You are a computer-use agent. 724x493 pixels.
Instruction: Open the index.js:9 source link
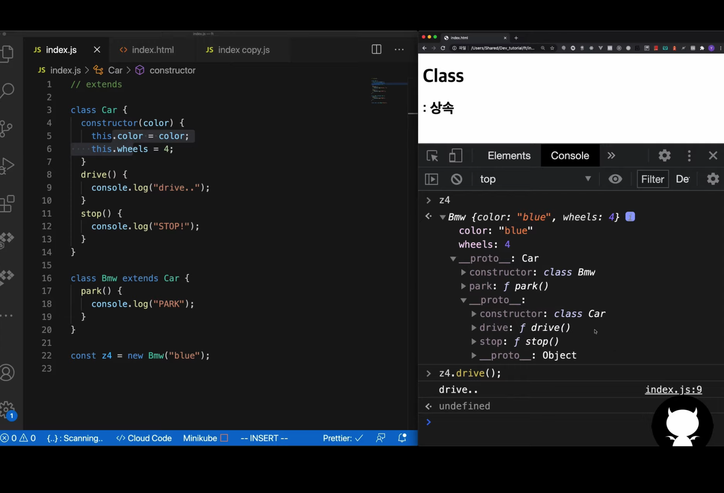point(674,390)
